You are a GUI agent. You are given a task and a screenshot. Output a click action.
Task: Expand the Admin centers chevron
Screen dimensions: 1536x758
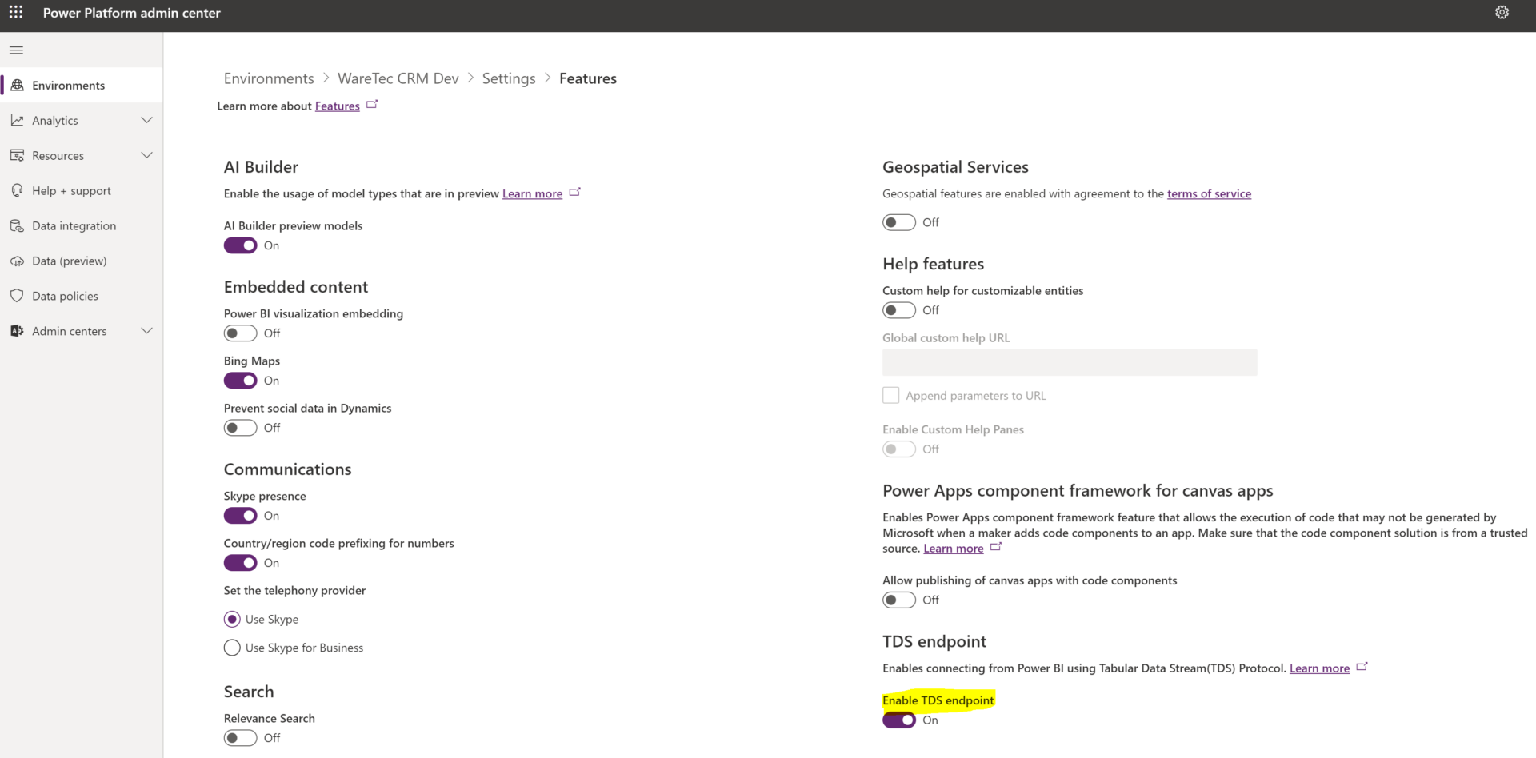[146, 331]
